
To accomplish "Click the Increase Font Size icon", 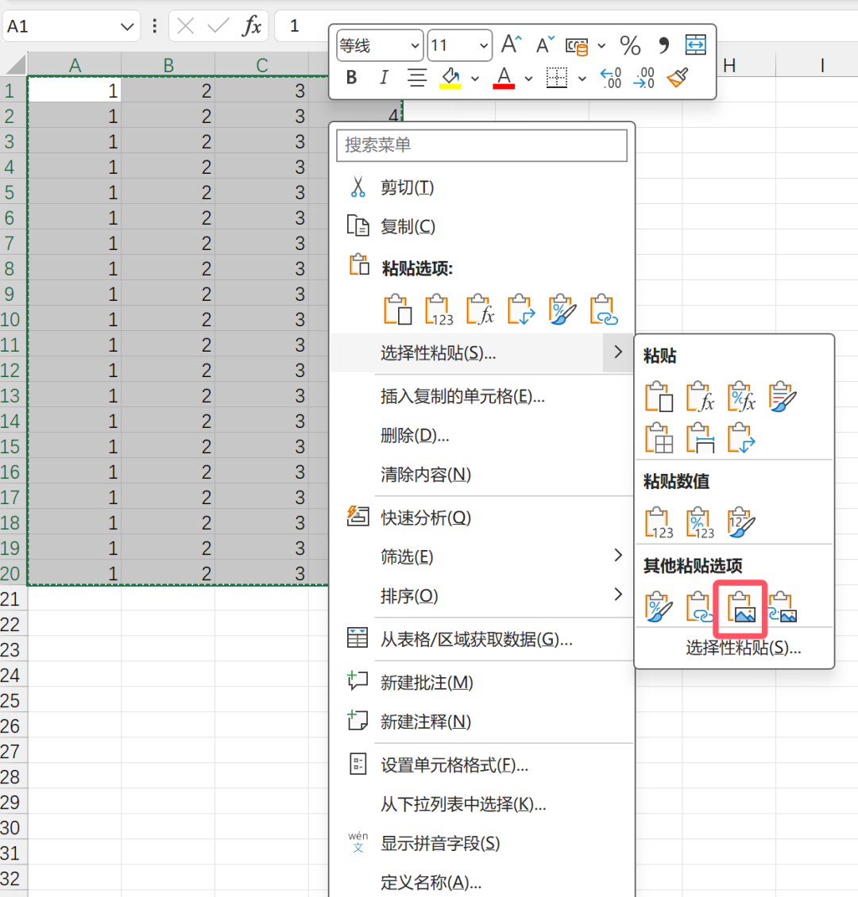I will (511, 45).
